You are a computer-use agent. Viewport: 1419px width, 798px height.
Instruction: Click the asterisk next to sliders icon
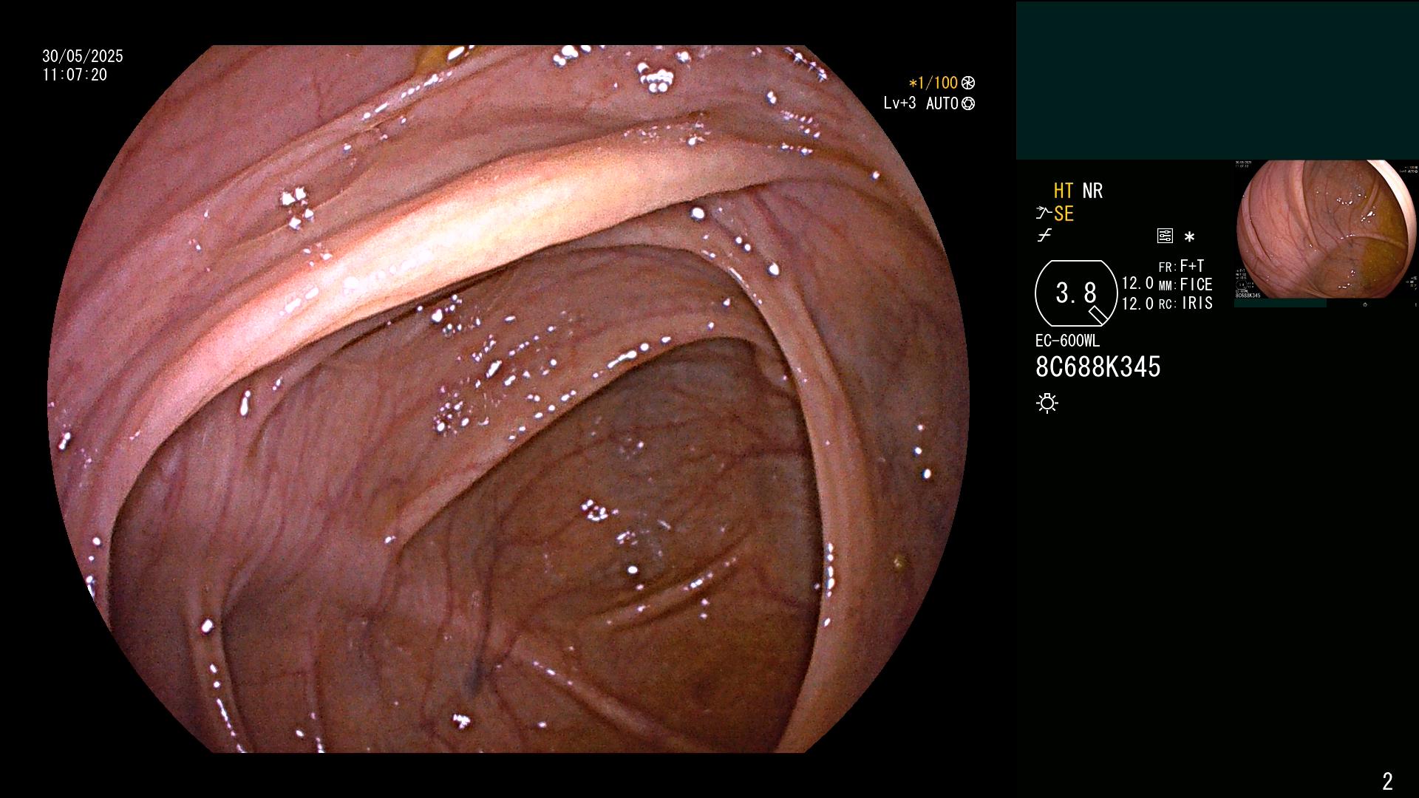1189,236
